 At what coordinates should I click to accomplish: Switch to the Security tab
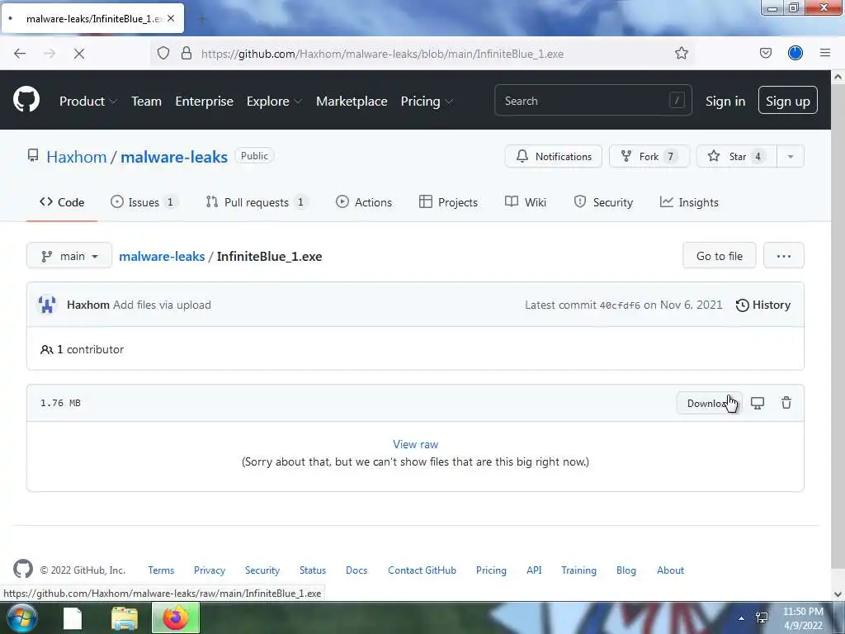pos(603,202)
